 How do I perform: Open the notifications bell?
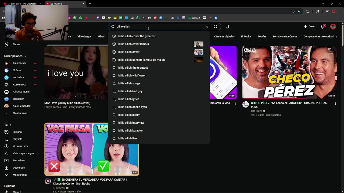pyautogui.click(x=323, y=27)
